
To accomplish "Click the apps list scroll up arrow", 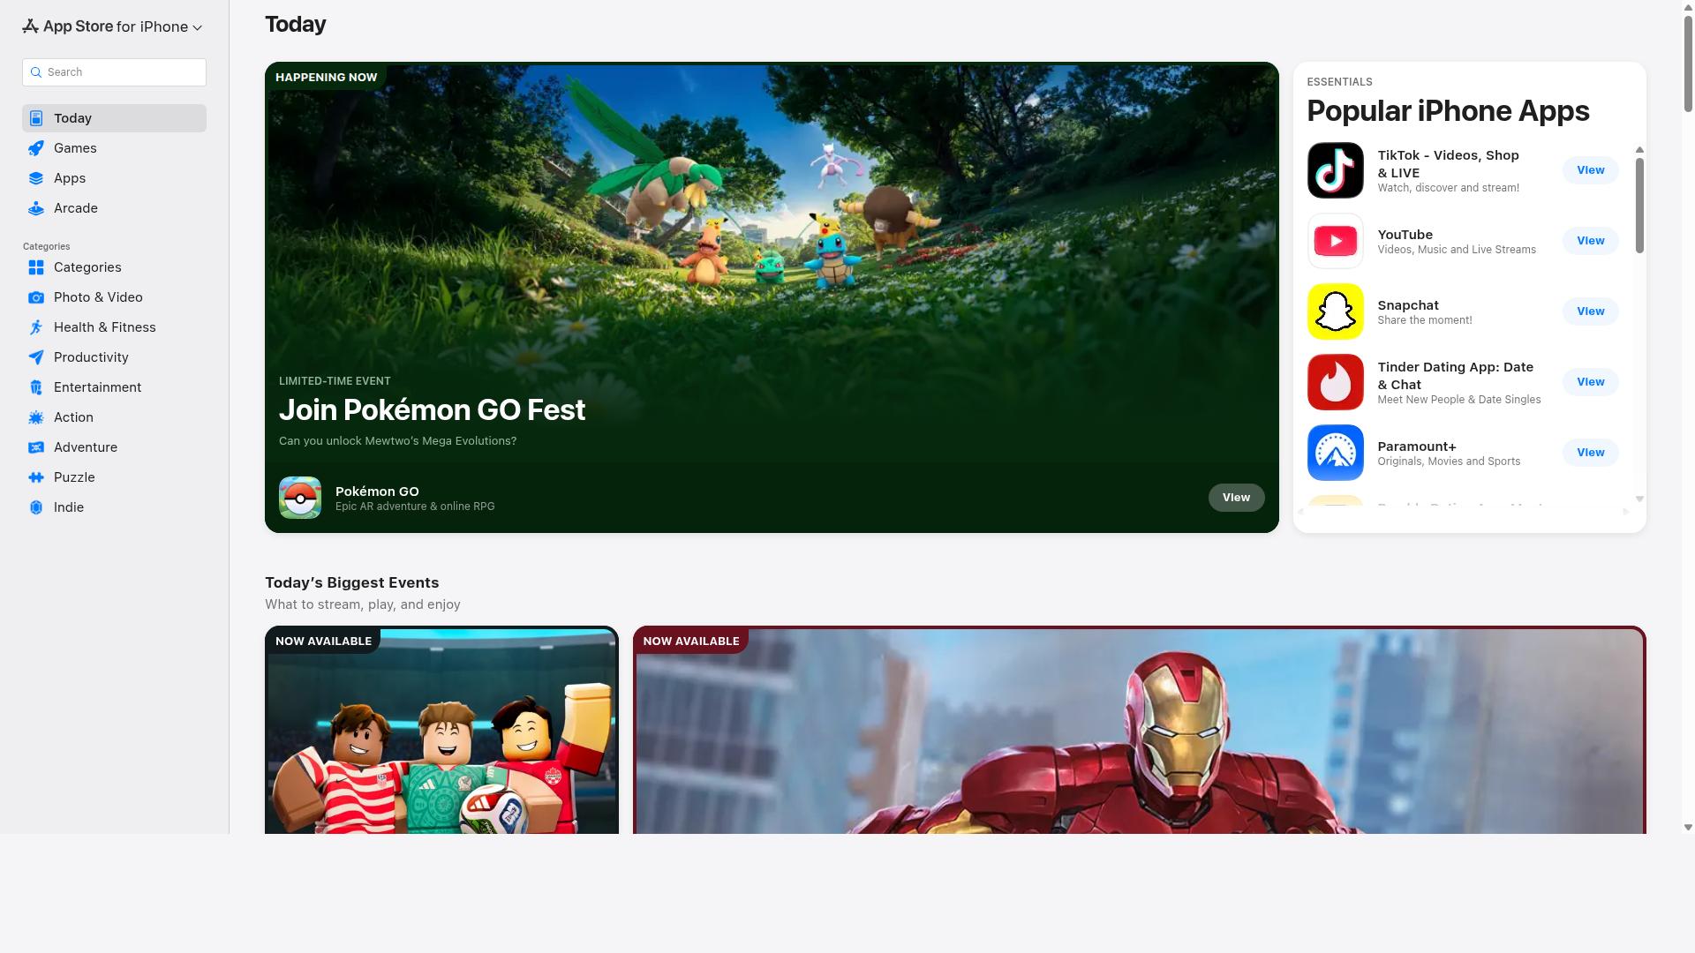I will click(1639, 150).
